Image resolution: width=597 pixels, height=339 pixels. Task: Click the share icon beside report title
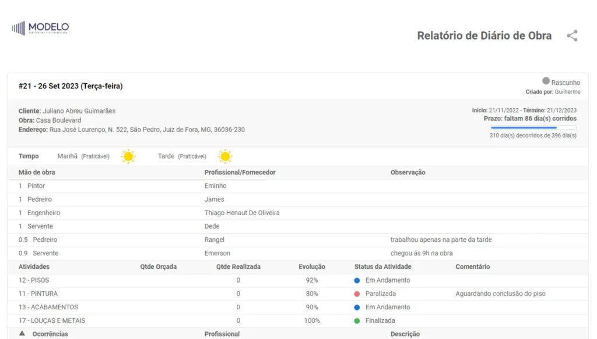click(x=572, y=35)
